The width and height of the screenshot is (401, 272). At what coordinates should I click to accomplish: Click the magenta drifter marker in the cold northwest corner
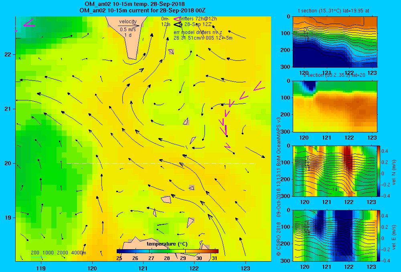[x=29, y=23]
